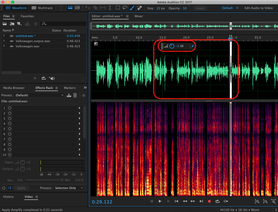Viewport: 278px width, 212px height.
Task: Switch to the Mixer tab
Action: [139, 16]
